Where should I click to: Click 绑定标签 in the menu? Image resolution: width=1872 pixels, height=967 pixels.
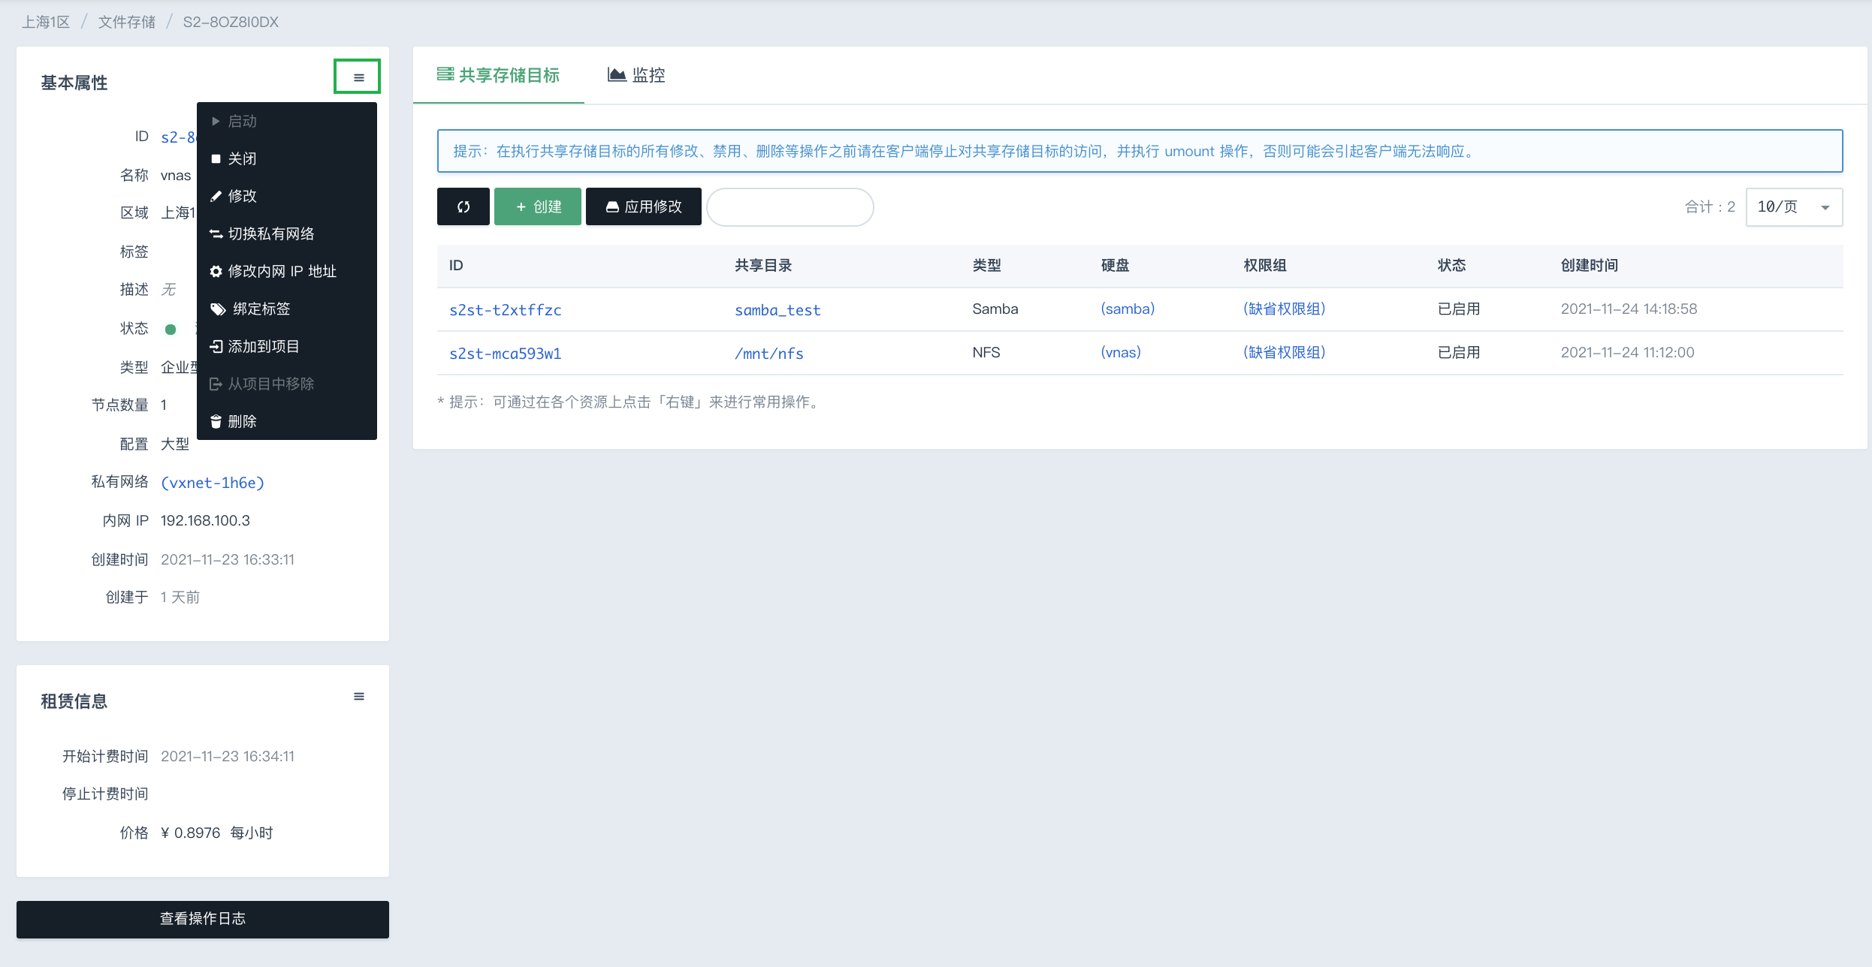click(x=260, y=309)
